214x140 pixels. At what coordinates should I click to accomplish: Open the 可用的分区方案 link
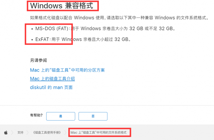[x=67, y=70]
